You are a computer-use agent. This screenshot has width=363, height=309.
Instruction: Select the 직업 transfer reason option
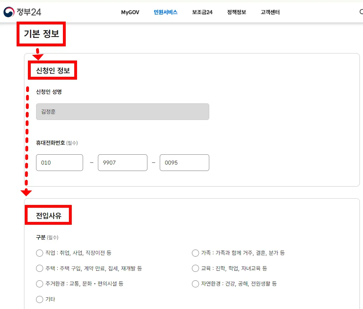[40, 253]
